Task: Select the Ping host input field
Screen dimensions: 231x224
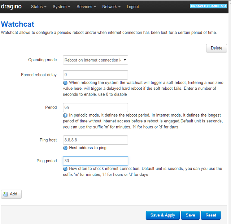Action: coord(95,140)
